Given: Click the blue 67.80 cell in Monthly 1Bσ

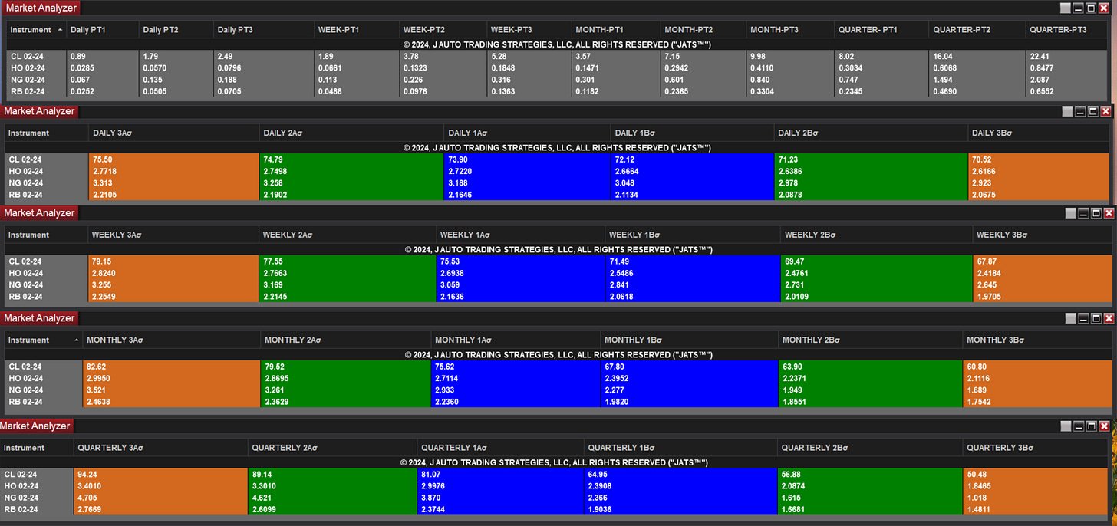Looking at the screenshot, I should [689, 367].
